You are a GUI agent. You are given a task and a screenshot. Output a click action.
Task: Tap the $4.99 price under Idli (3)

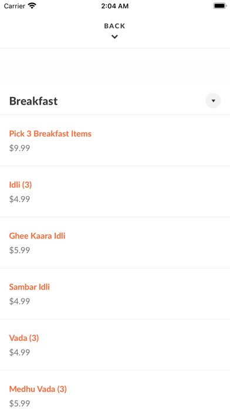(19, 199)
